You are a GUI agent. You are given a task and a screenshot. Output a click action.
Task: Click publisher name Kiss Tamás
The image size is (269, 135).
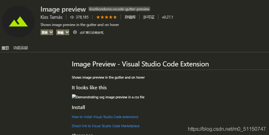pos(52,17)
